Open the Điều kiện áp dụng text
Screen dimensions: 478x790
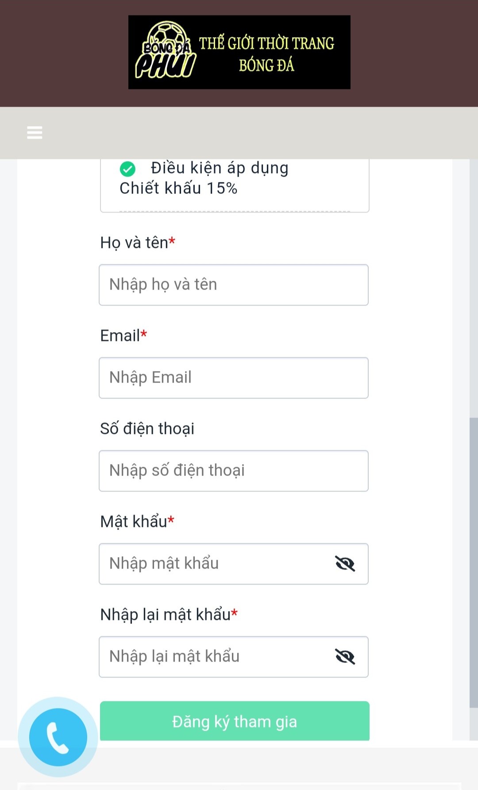(219, 168)
